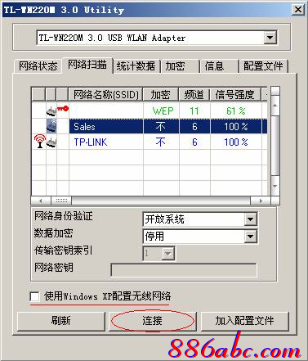This screenshot has width=308, height=361.
Task: Switch to the 网络状态 tab
Action: pos(38,66)
